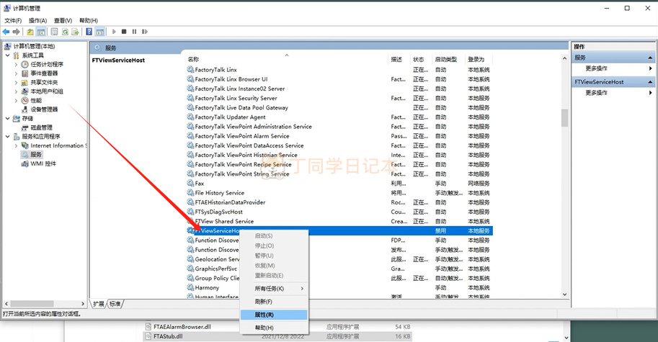
Task: Click the 本地用户和组 users icon
Action: pos(25,91)
